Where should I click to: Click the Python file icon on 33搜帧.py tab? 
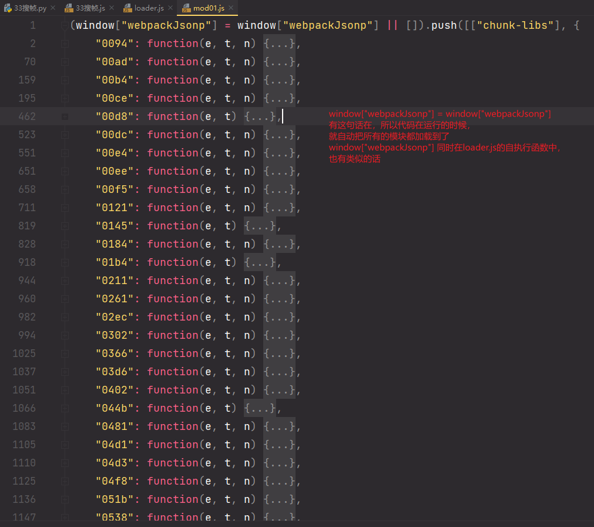pyautogui.click(x=8, y=8)
